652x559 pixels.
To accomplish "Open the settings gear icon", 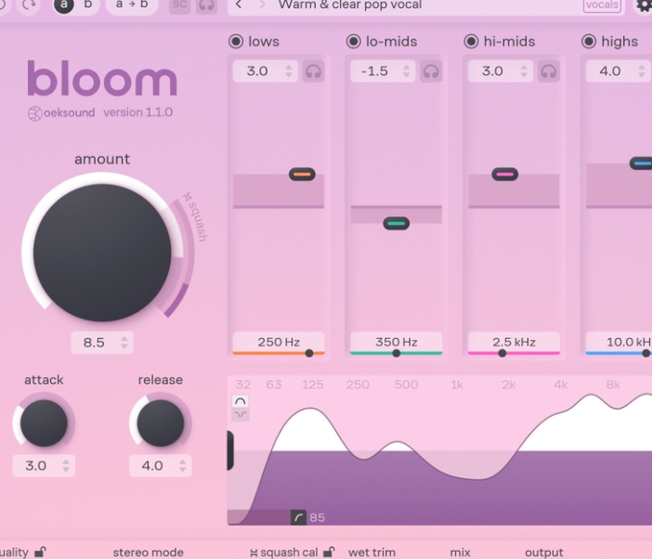I will point(644,6).
